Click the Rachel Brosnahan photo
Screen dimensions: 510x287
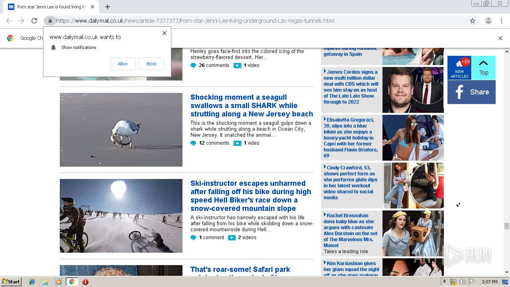click(413, 233)
